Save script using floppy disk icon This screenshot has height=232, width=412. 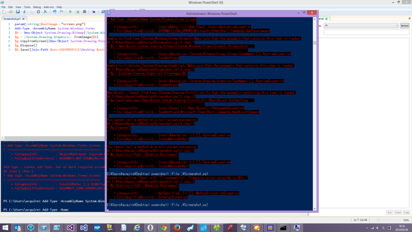18,11
